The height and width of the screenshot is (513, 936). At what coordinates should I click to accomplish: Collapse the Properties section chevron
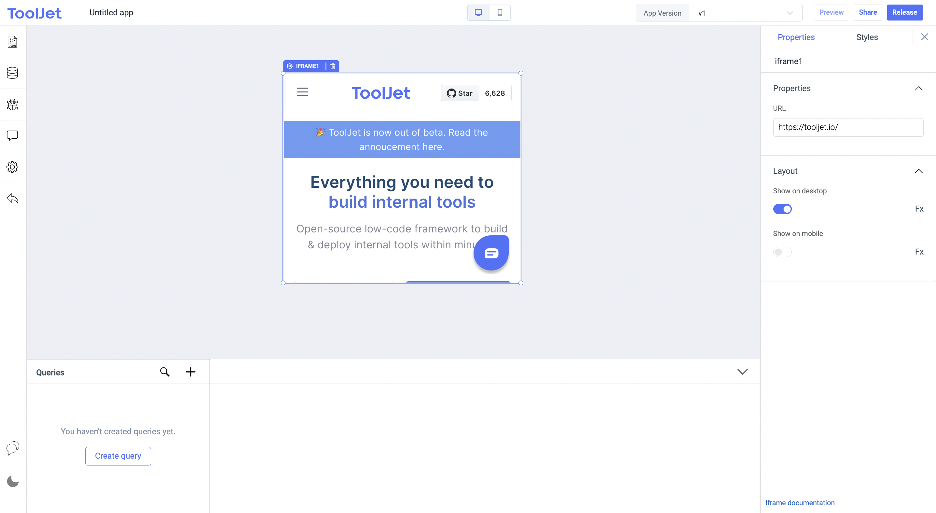919,89
